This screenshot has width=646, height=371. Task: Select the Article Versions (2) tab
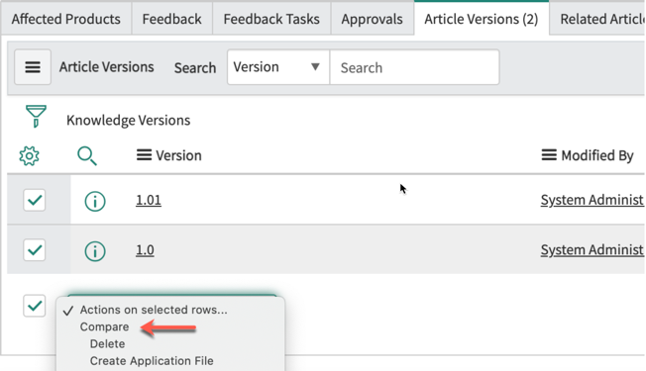click(482, 19)
